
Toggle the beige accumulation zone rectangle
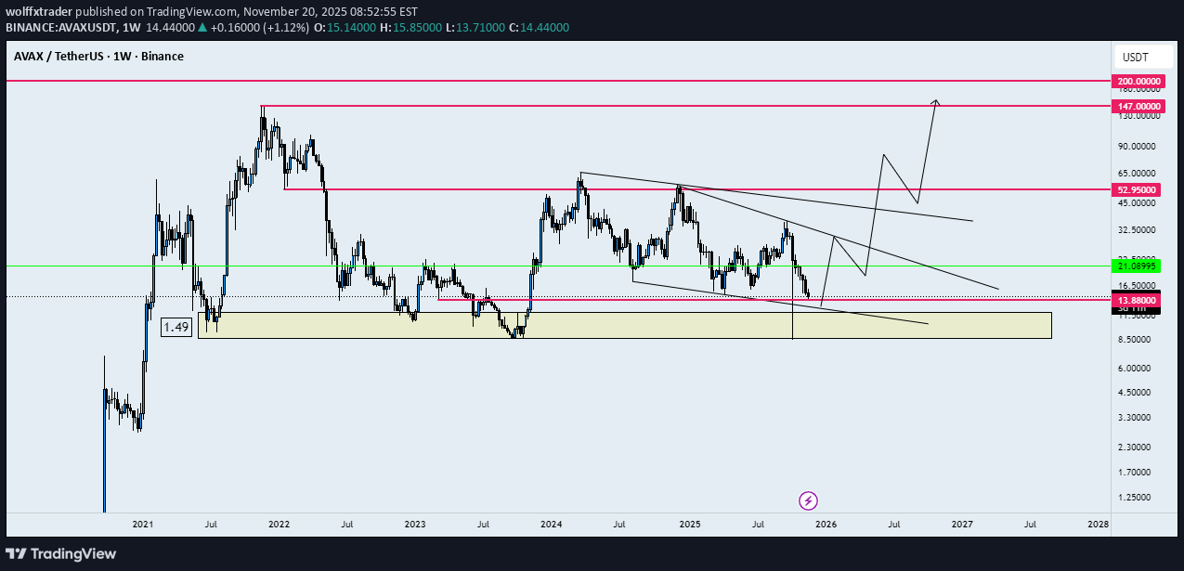click(622, 325)
